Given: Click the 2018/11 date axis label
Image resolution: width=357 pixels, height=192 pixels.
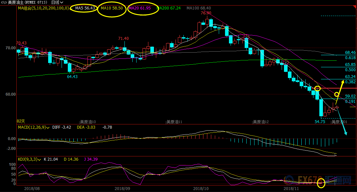Looking at the screenshot, I should tap(291, 189).
